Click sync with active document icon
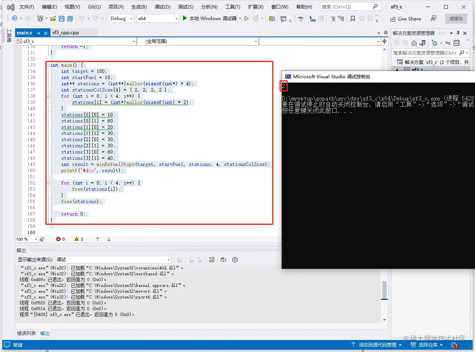This screenshot has width=475, height=352. click(x=448, y=43)
